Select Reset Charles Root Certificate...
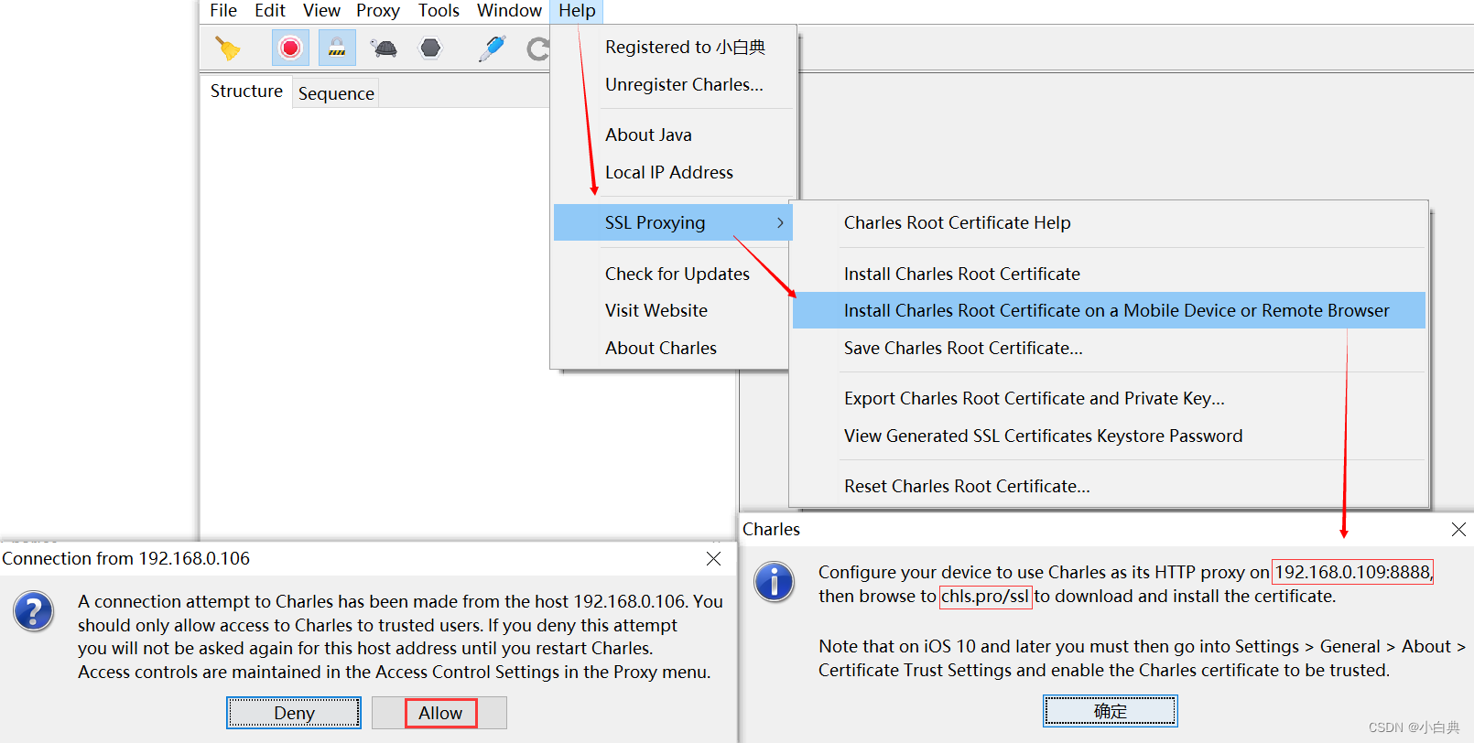This screenshot has height=743, width=1474. [1109, 487]
